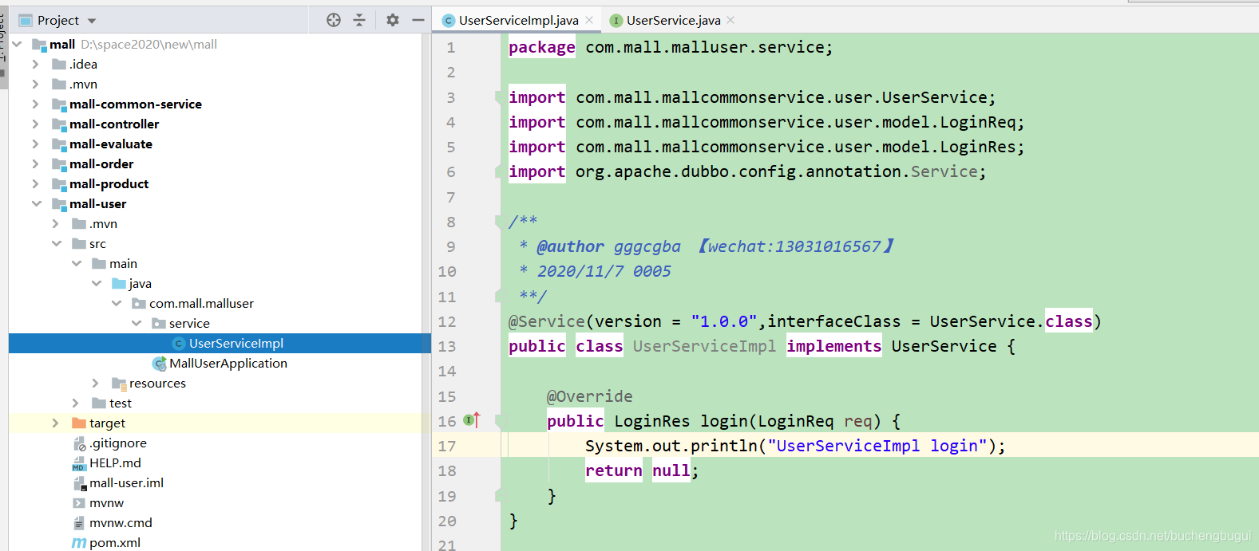Click the mall-evaluate module folder icon
This screenshot has width=1259, height=551.
tap(59, 144)
